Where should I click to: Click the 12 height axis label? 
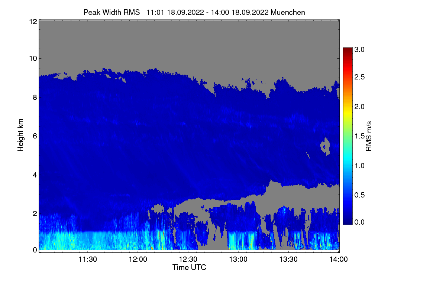(x=32, y=22)
